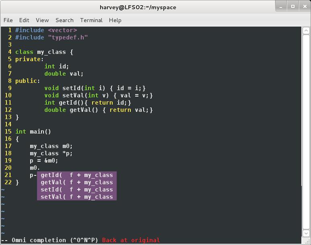Close the terminal window
311x245 pixels.
(305, 6)
